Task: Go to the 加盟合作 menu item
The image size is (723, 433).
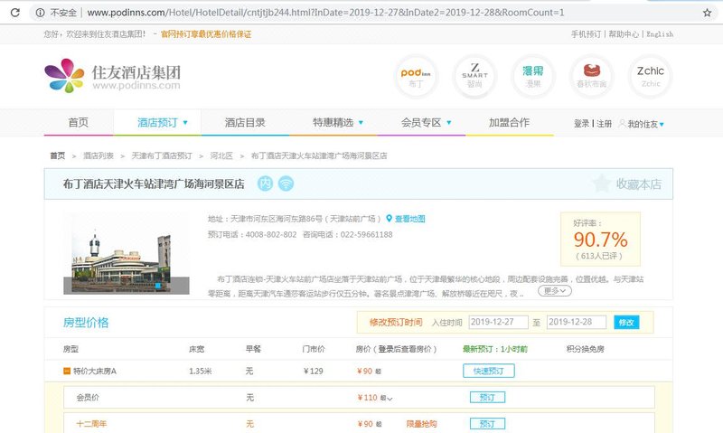Action: point(509,123)
